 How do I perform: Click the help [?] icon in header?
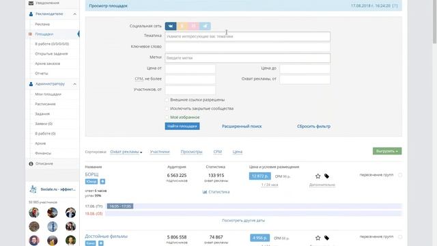click(x=395, y=5)
